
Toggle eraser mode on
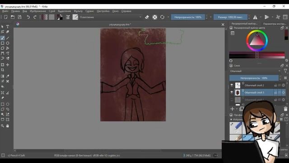coord(147,17)
